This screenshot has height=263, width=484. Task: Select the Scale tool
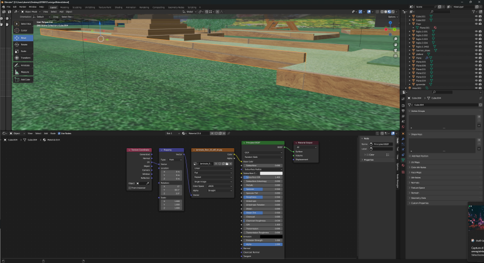click(23, 51)
